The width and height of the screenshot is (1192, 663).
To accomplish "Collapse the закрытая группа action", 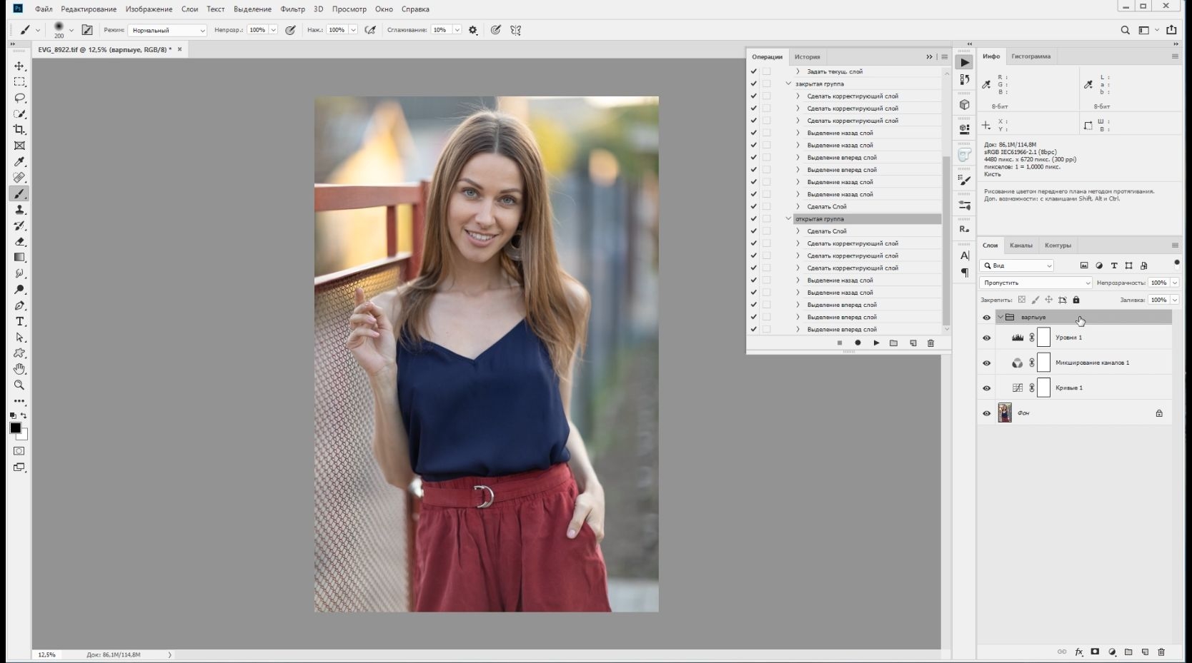I will 789,83.
